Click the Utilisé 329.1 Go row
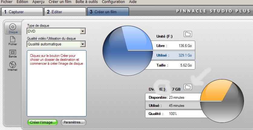The image size is (253, 130). pos(174,55)
